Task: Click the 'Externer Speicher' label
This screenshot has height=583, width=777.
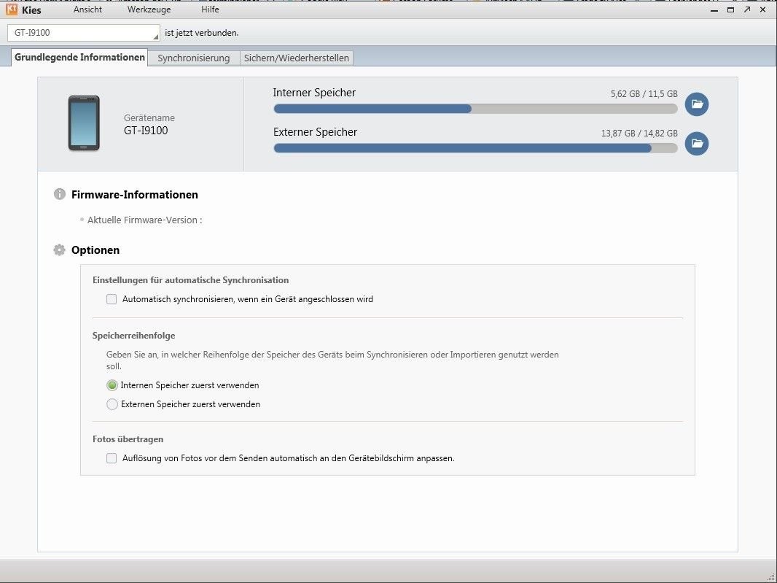Action: (x=315, y=132)
